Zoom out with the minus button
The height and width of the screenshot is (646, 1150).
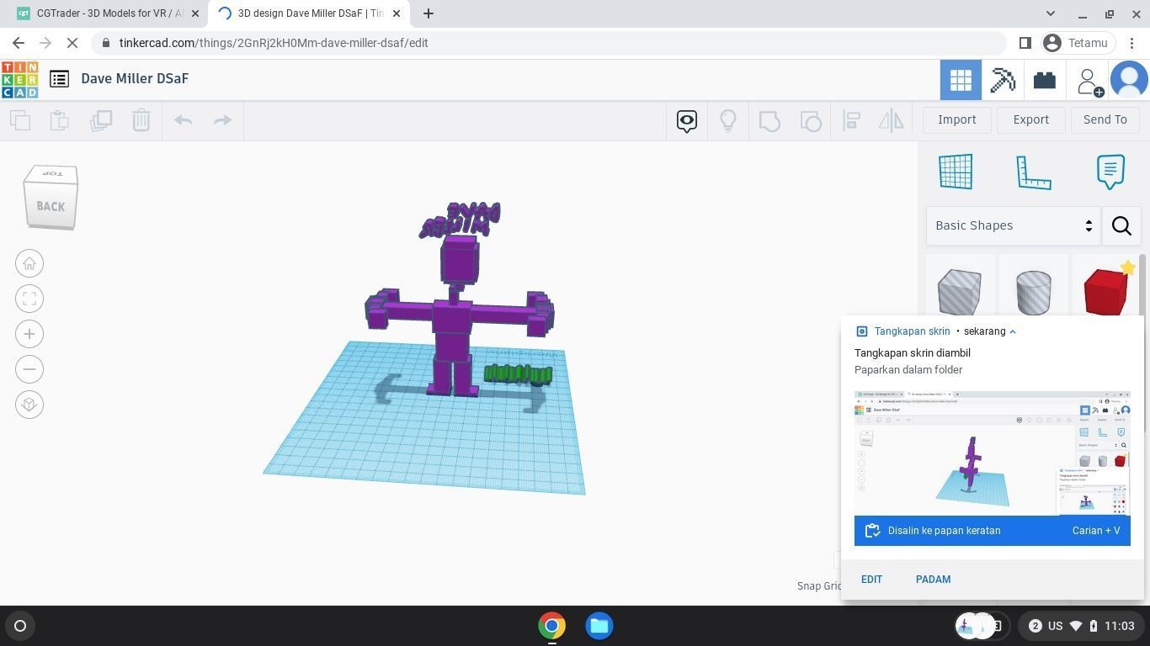pyautogui.click(x=29, y=369)
